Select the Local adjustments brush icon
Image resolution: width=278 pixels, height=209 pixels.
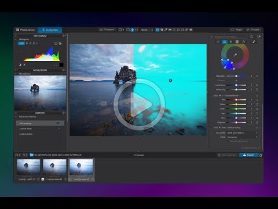254,42
